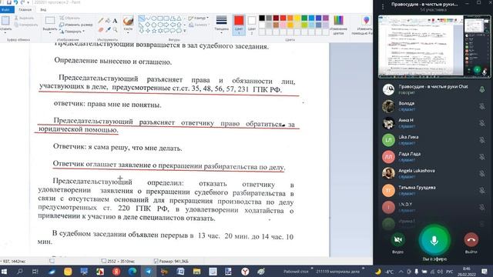Click the Save icon in quick access toolbar
Viewport: 493px width, 277px height.
click(x=8, y=2)
